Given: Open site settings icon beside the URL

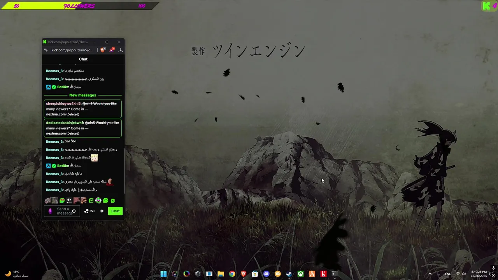Looking at the screenshot, I should tap(46, 50).
